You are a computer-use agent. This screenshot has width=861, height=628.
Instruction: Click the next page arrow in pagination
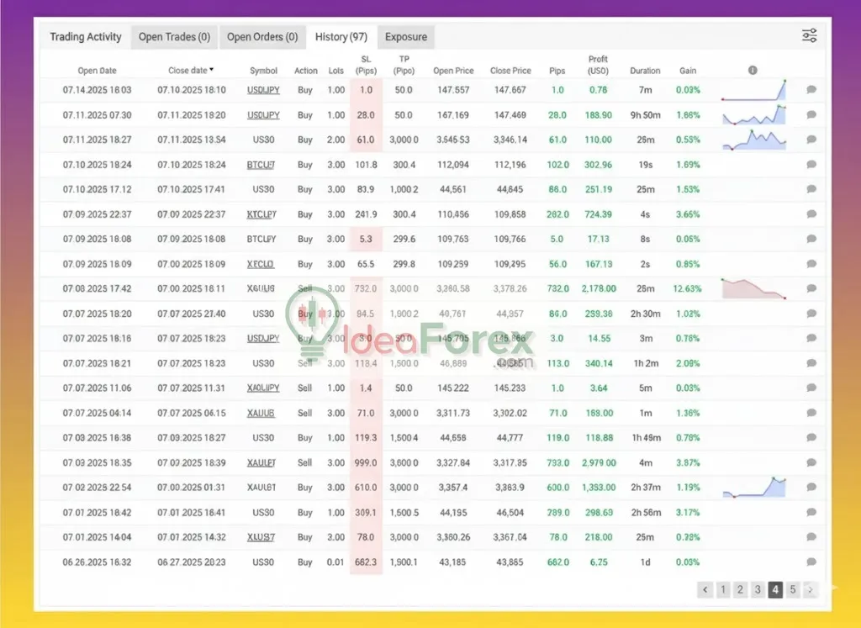point(810,589)
